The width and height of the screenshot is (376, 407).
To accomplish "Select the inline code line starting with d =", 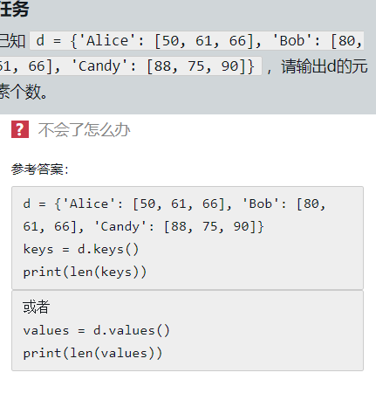I will click(x=197, y=40).
